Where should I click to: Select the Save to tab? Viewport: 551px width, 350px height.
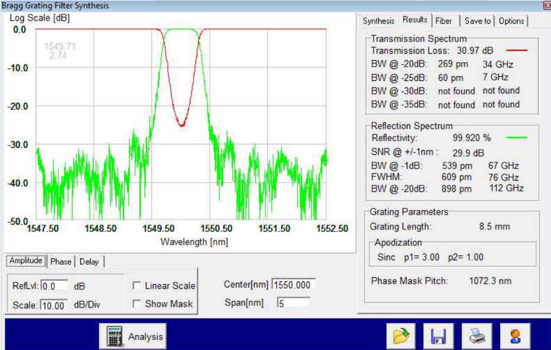[x=477, y=21]
